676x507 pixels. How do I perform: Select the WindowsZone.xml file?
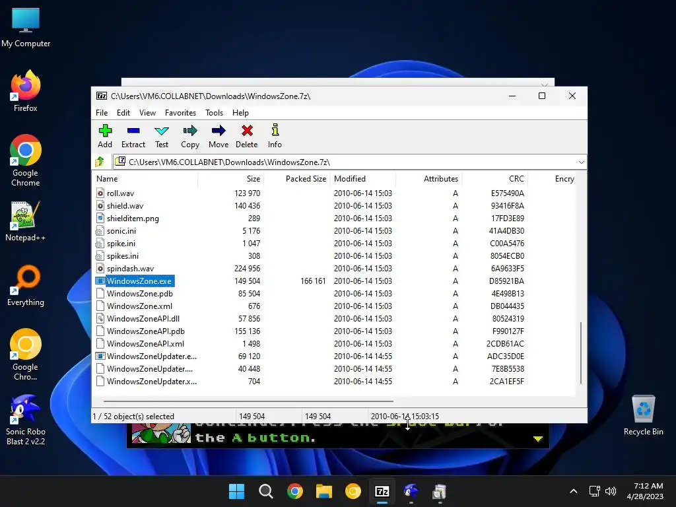click(x=139, y=306)
